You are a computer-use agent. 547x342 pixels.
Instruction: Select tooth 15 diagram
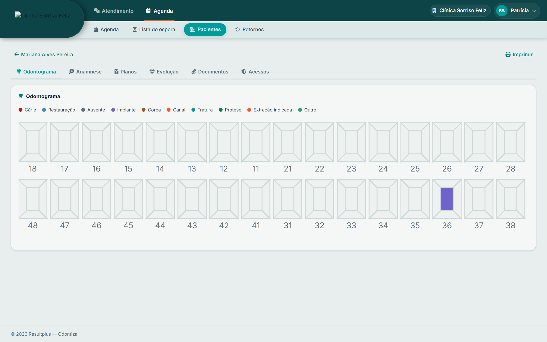(128, 142)
